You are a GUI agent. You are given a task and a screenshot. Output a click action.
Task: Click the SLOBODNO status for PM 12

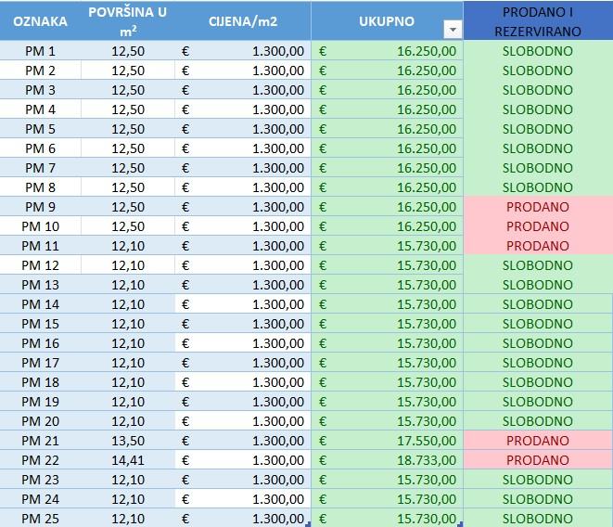click(538, 265)
